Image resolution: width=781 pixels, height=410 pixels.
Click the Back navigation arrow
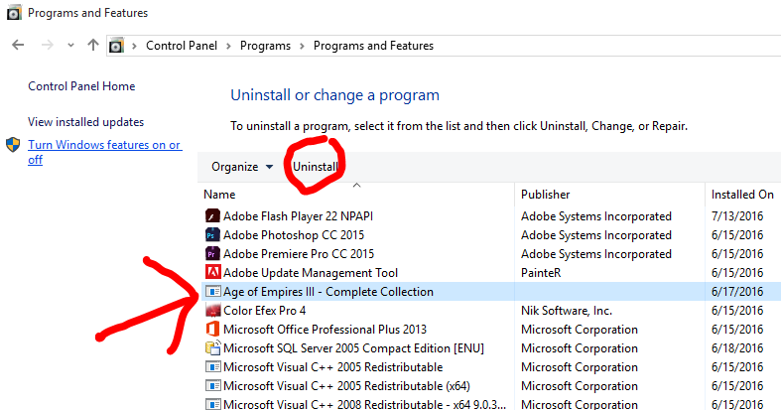click(x=18, y=46)
